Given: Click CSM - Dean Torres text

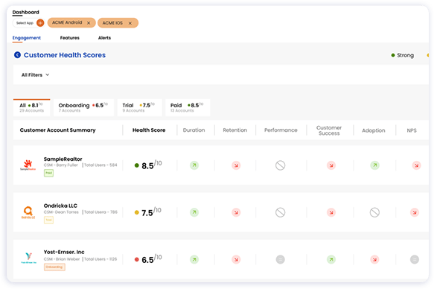Looking at the screenshot, I should 61,212.
